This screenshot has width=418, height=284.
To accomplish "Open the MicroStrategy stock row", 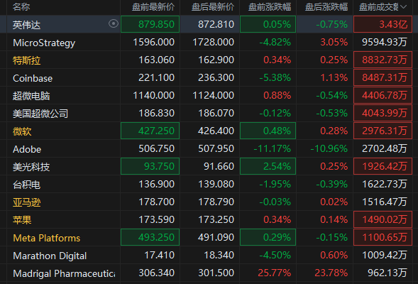I will point(209,42).
